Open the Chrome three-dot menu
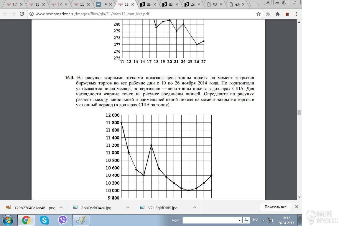 coord(297,14)
